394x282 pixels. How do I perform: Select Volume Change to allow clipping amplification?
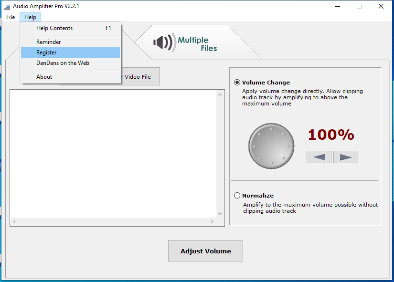click(237, 82)
